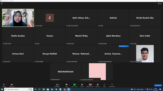Show hidden system tray icons

(145, 89)
